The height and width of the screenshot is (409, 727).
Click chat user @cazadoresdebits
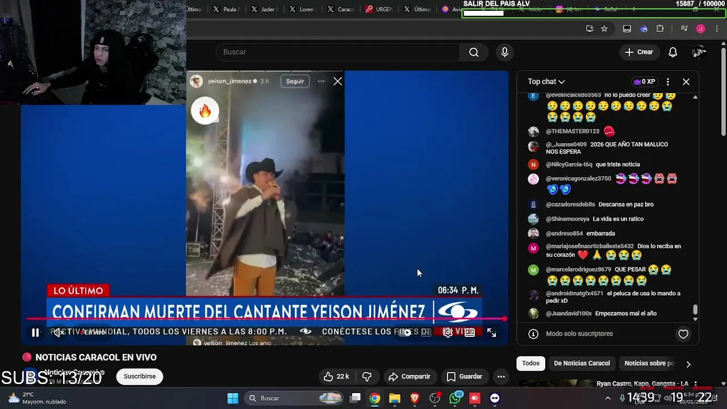click(x=570, y=204)
